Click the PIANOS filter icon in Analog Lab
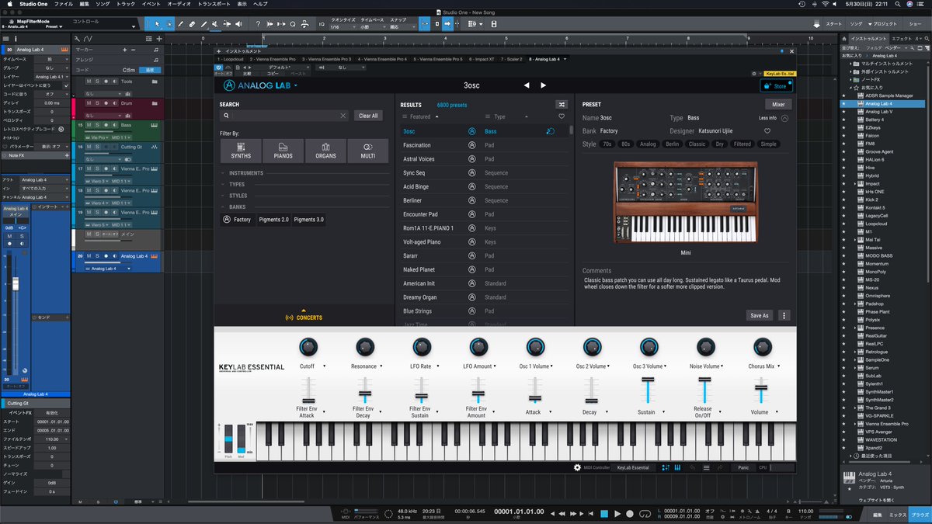Screen dimensions: 932x524 (283, 151)
